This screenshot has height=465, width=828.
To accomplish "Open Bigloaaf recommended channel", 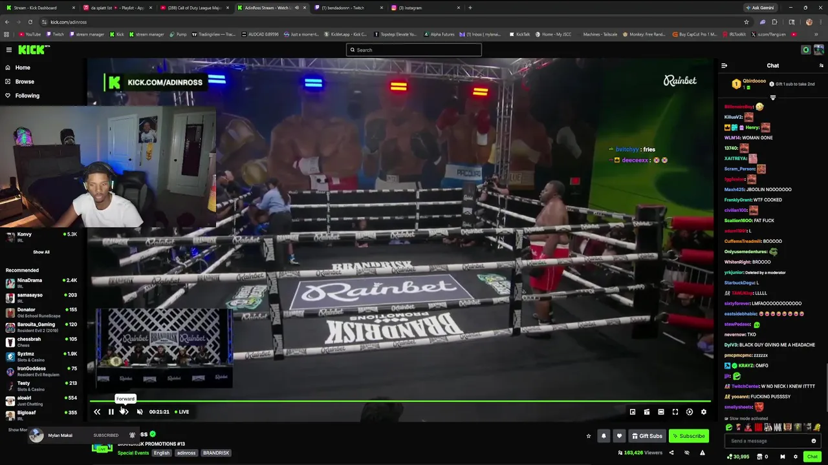I will click(41, 415).
